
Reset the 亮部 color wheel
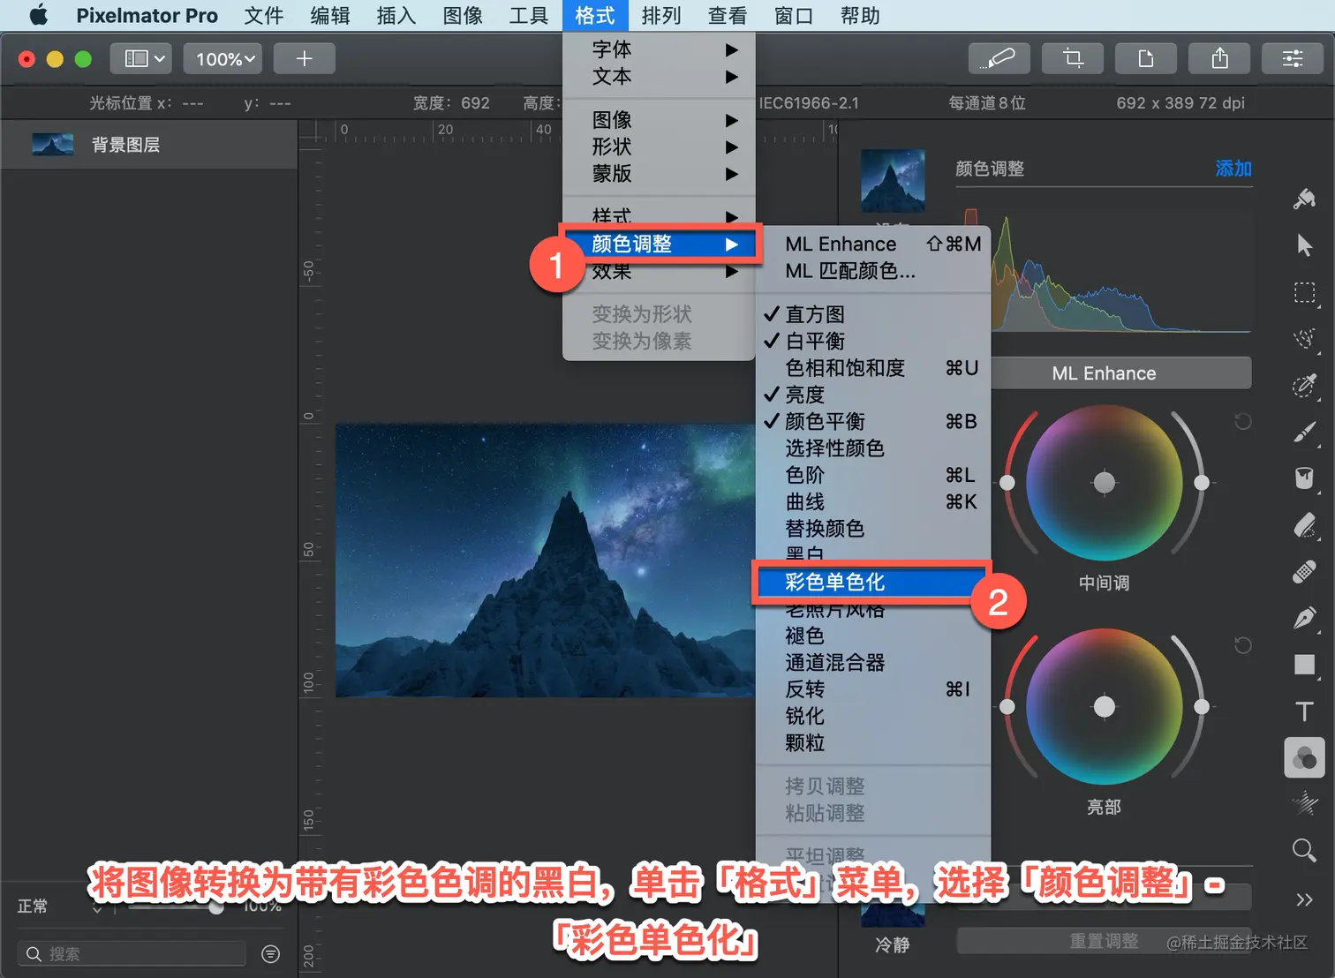(x=1242, y=645)
